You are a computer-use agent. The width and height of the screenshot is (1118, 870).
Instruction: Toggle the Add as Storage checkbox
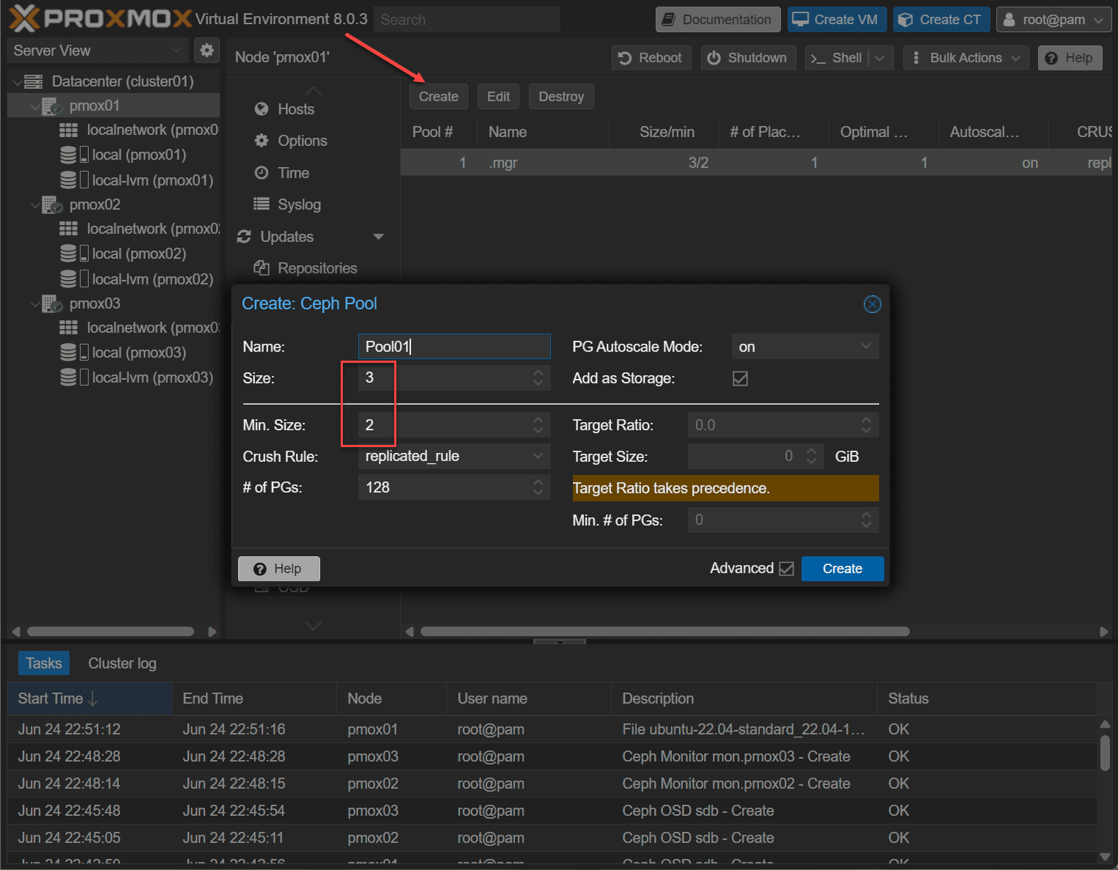(x=740, y=379)
